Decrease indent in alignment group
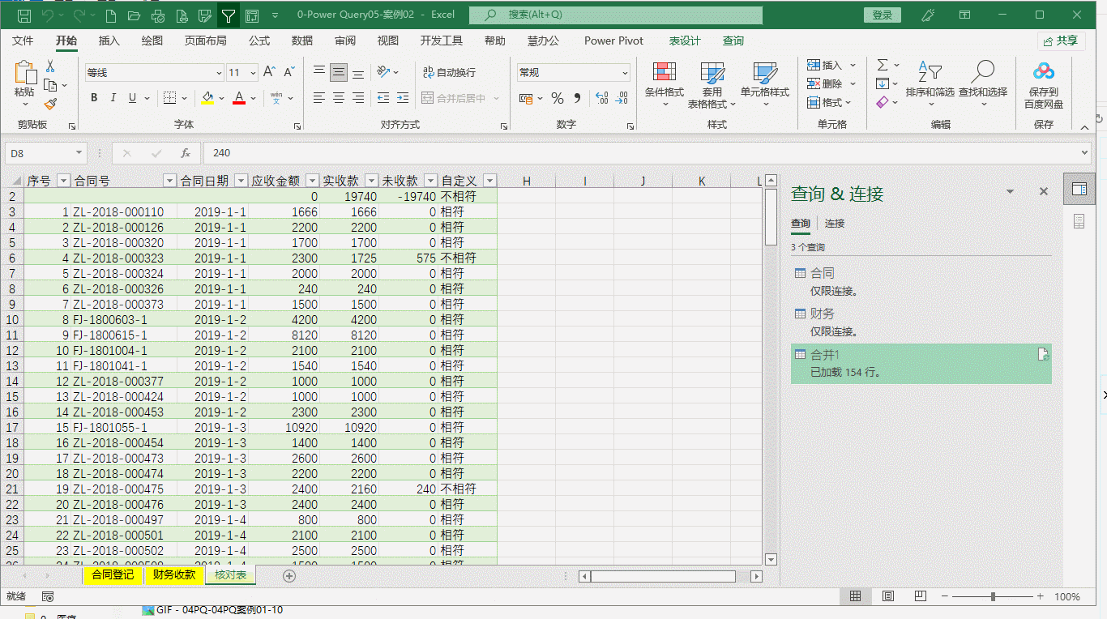Viewport: 1107px width, 619px height. coord(383,98)
